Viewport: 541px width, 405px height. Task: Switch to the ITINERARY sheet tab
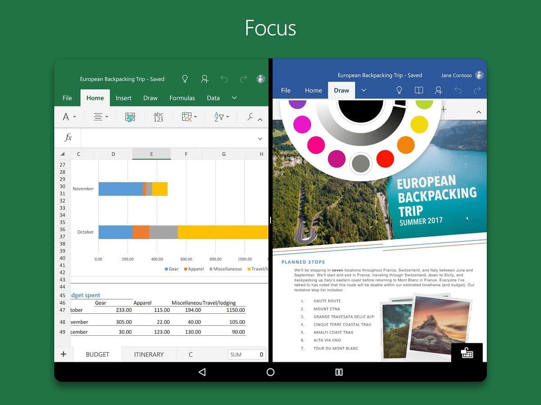pos(149,355)
